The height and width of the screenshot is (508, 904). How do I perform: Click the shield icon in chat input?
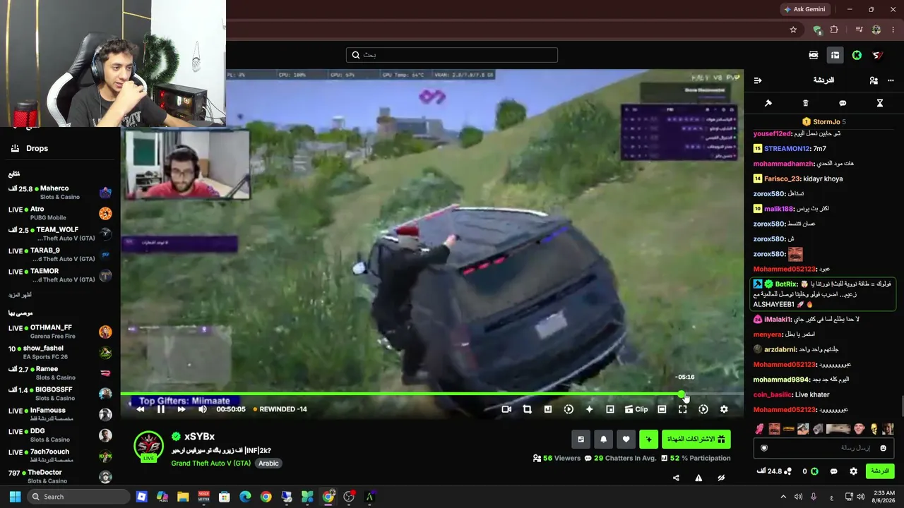763,448
